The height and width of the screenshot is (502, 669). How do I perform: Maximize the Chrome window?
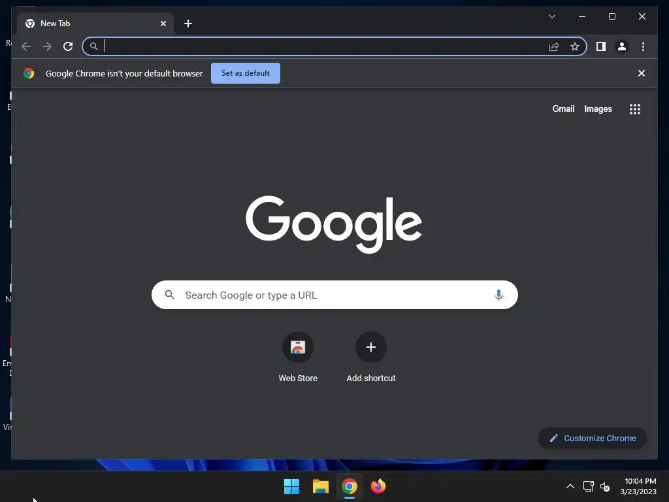click(612, 16)
